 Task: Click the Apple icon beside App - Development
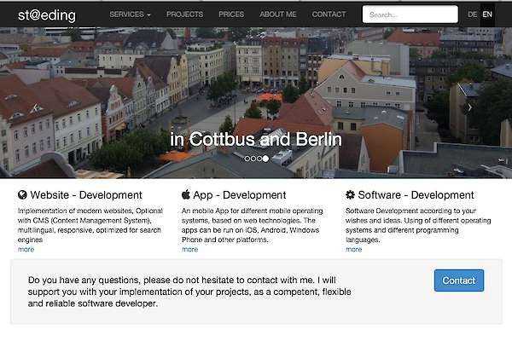(x=186, y=194)
